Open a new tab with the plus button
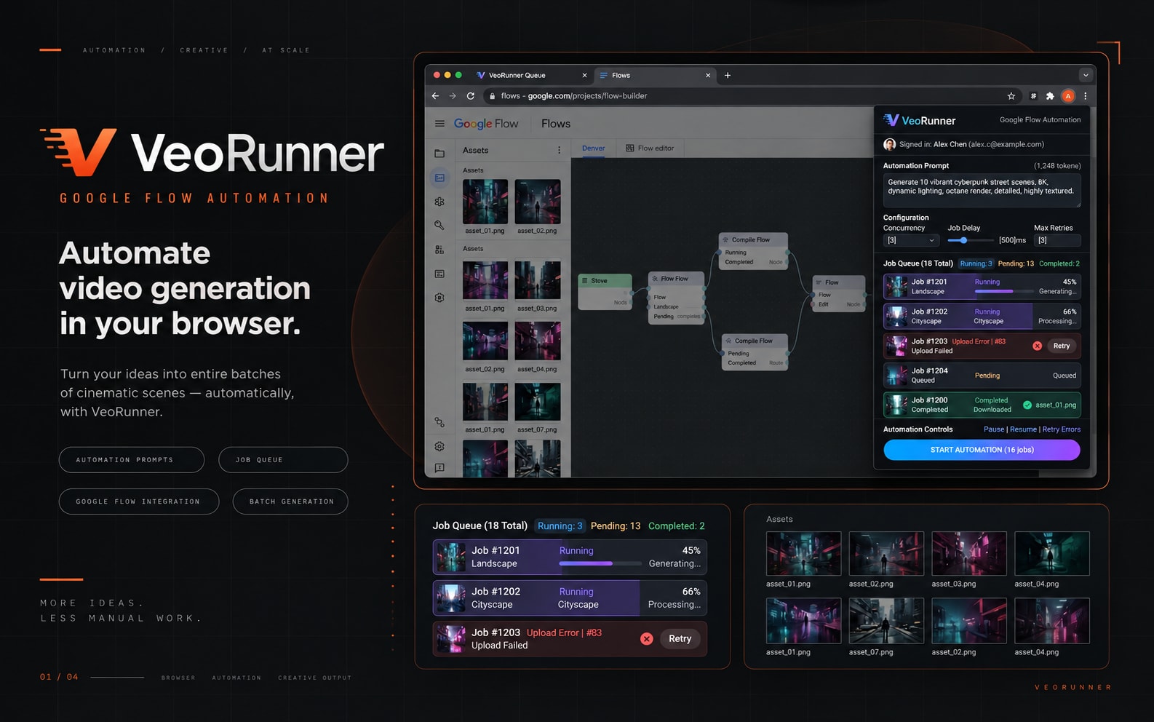 tap(728, 75)
